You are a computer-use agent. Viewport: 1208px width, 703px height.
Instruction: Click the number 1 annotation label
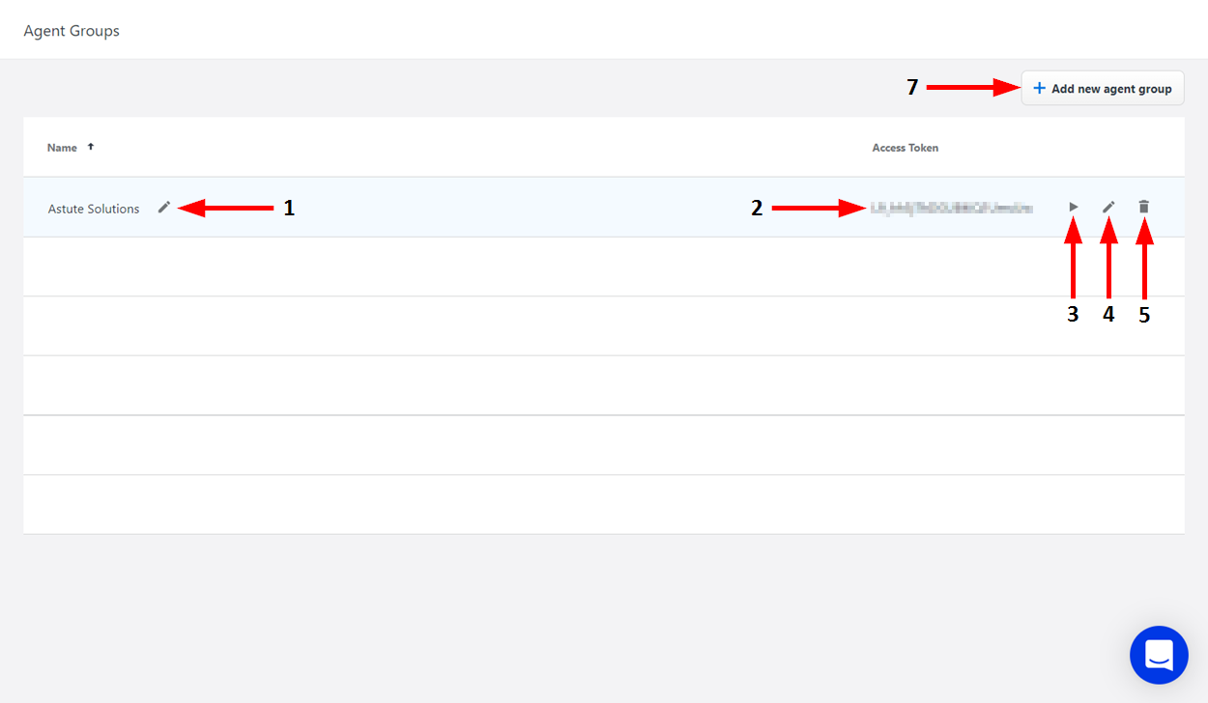pos(288,208)
